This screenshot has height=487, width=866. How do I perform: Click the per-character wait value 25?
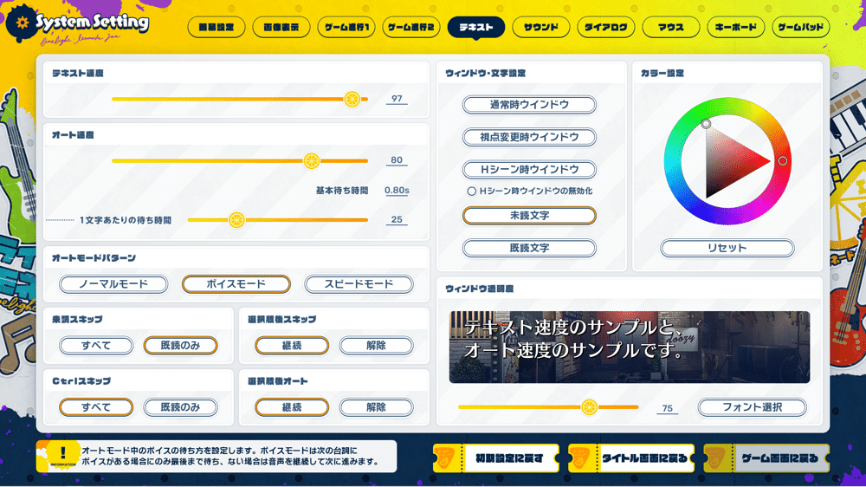tap(397, 219)
